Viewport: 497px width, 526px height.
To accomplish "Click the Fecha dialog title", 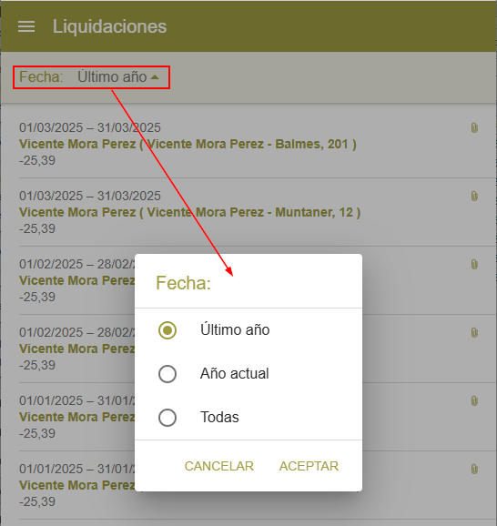I will [x=183, y=282].
